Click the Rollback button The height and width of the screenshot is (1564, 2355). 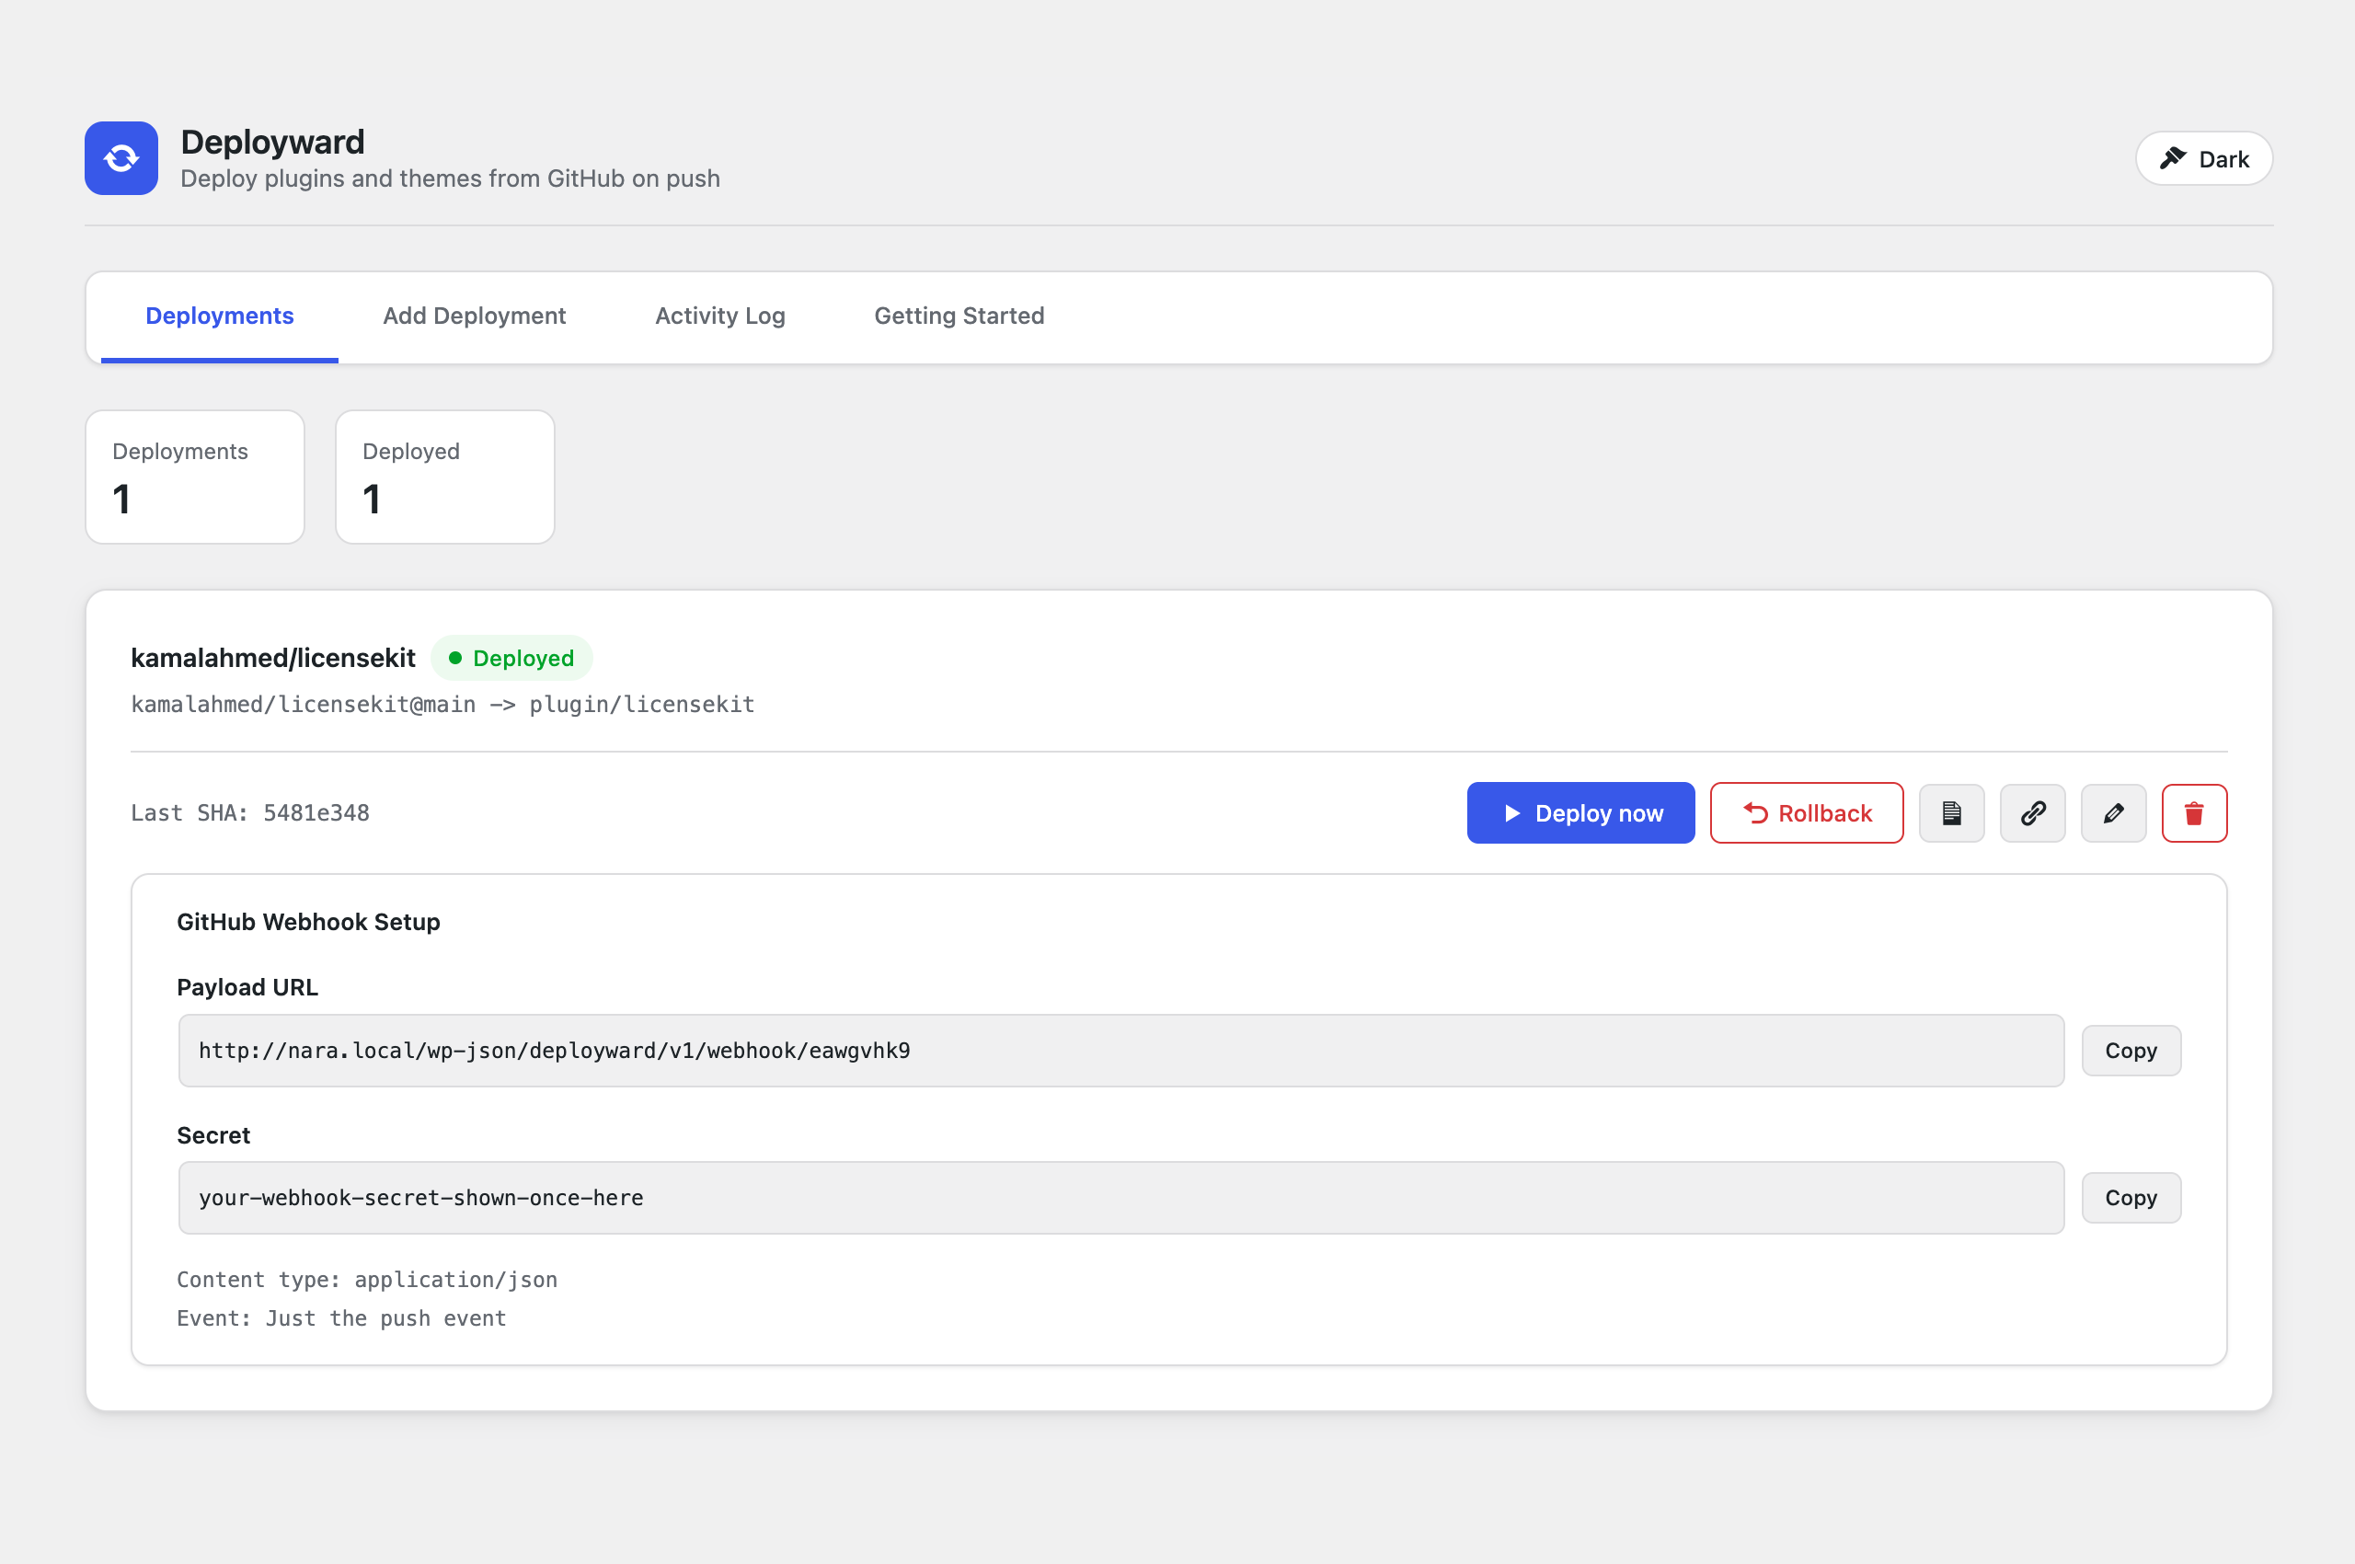[x=1807, y=813]
